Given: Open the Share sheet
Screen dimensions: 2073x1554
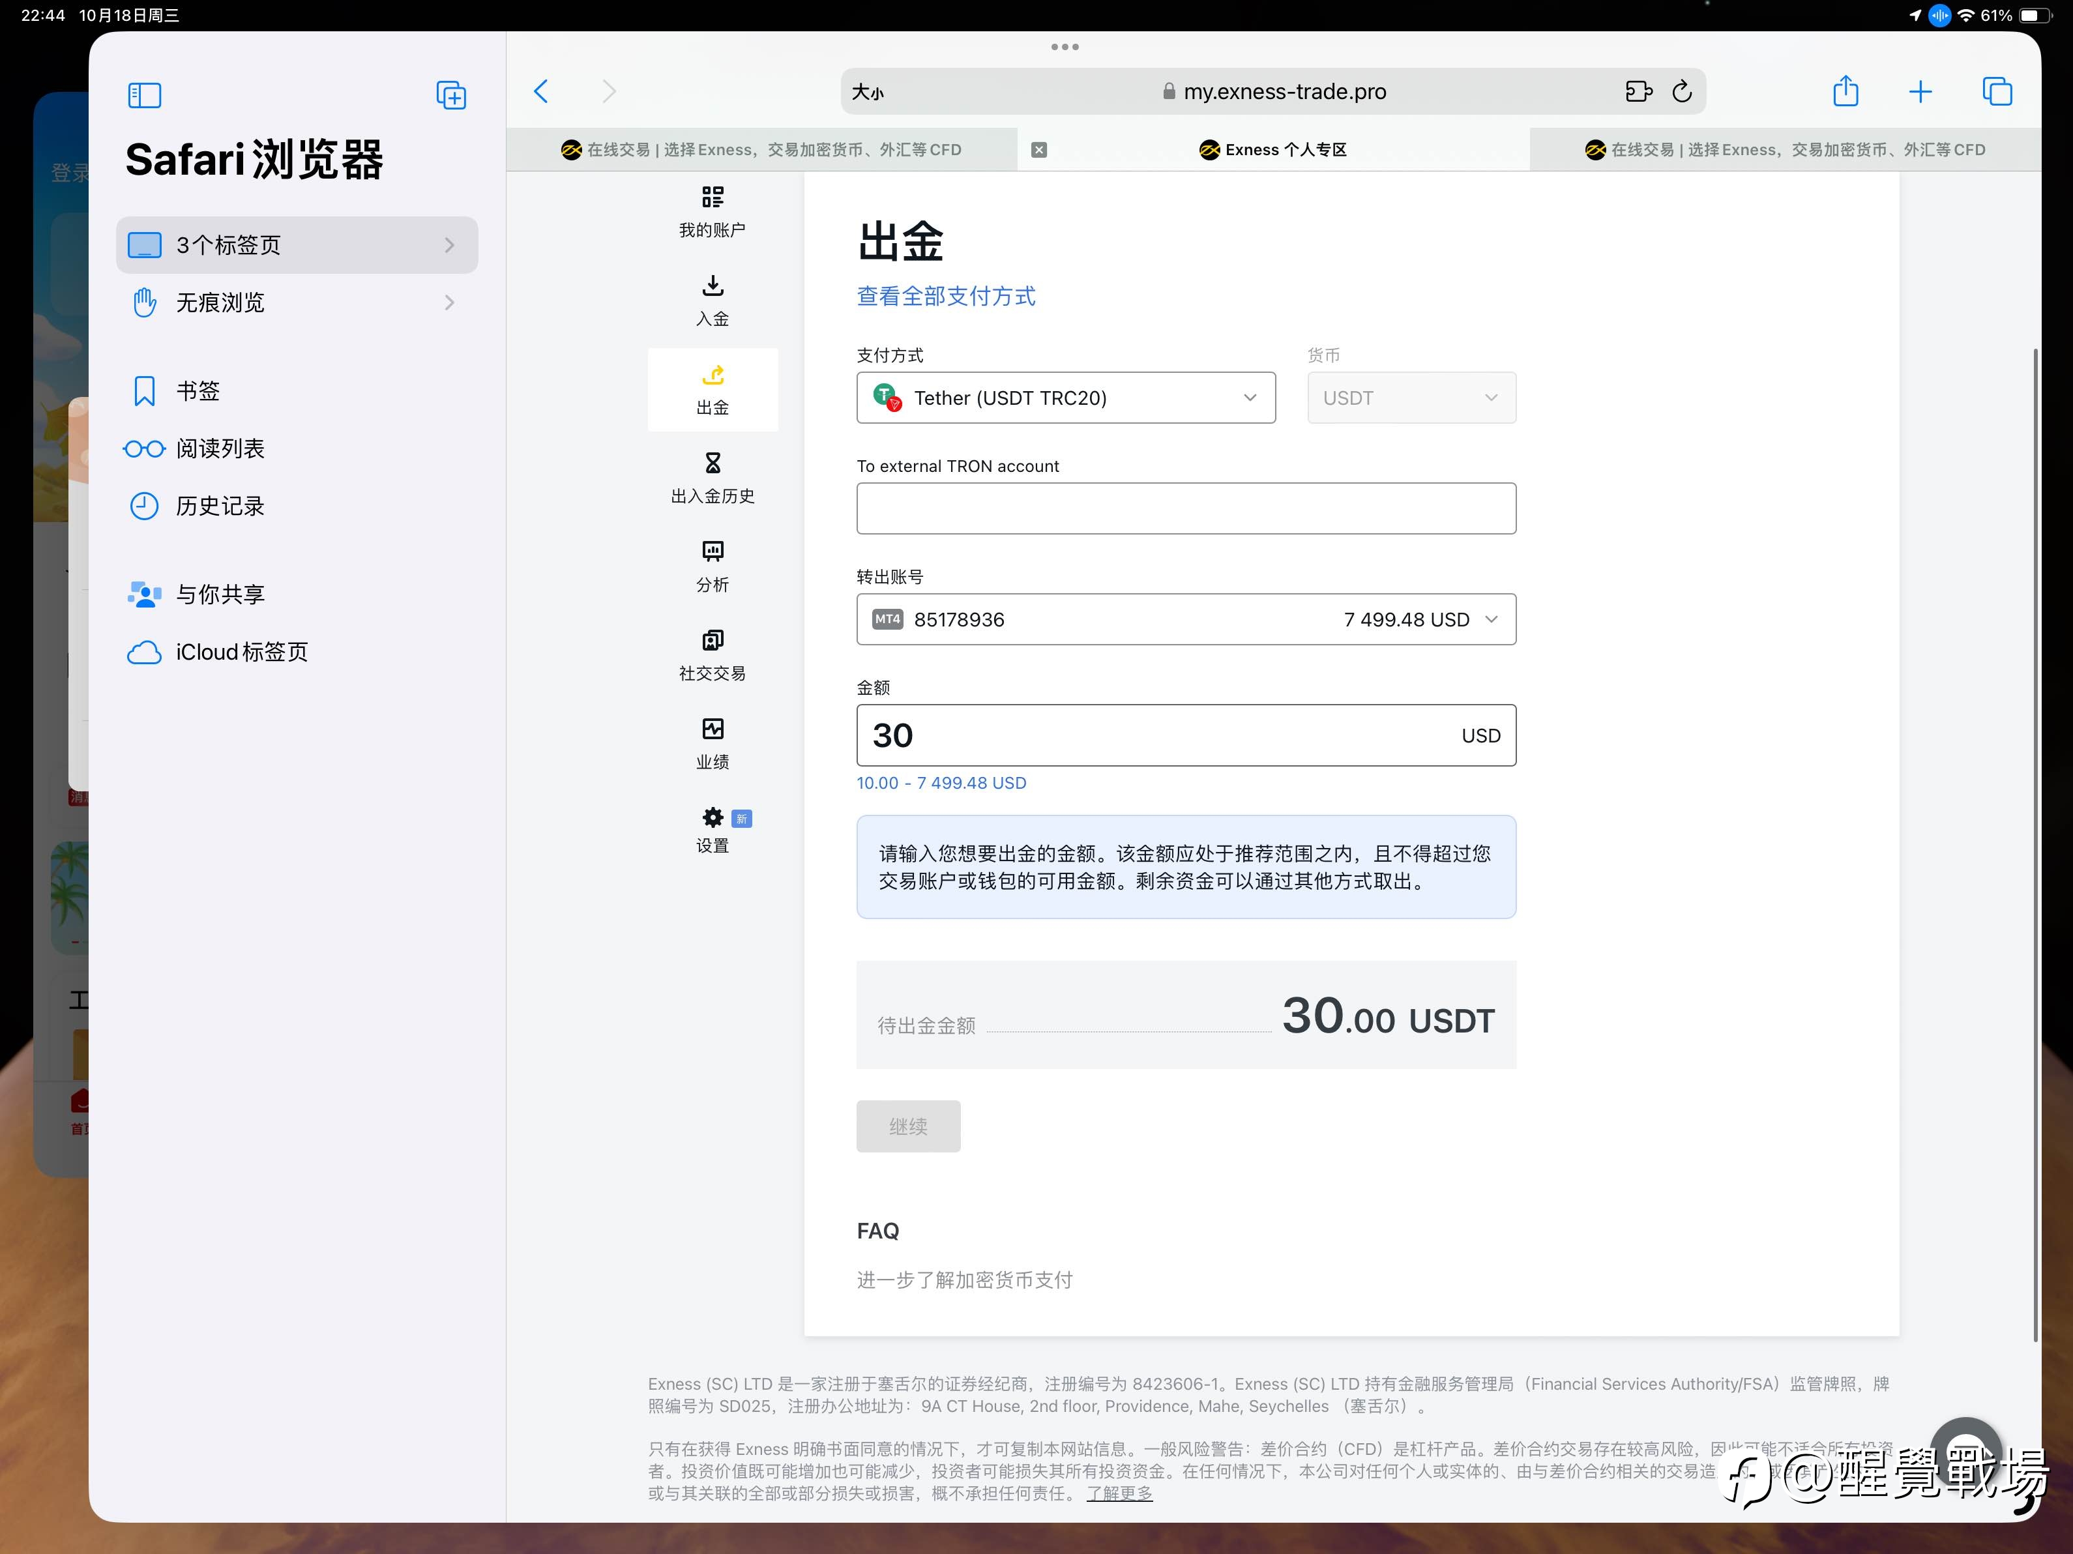Looking at the screenshot, I should (1845, 91).
